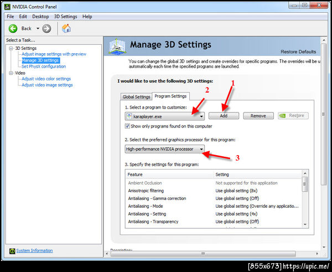Click the main panel scroll-down arrow
Screen dimensions: 332x272
pos(324,247)
